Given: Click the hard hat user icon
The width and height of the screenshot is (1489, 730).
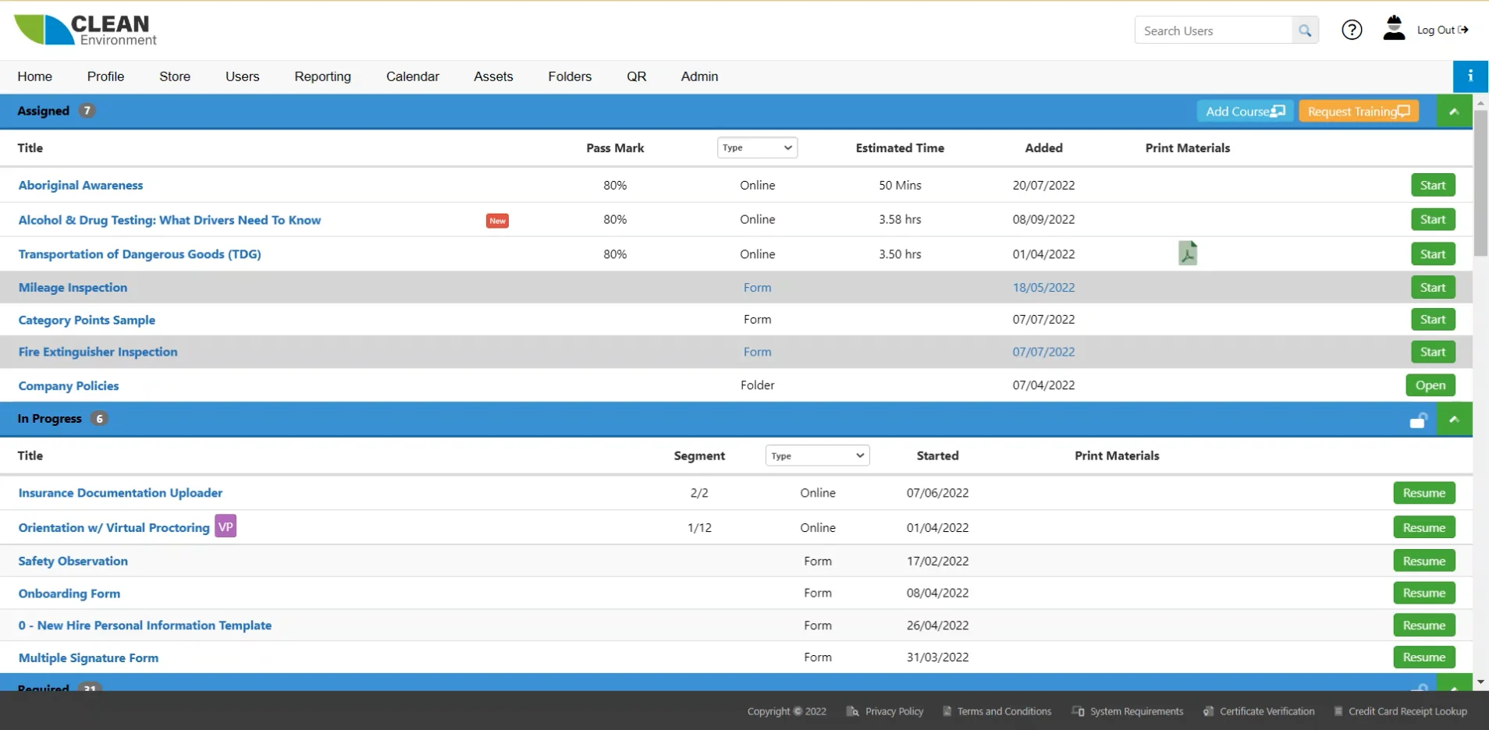Looking at the screenshot, I should point(1394,29).
